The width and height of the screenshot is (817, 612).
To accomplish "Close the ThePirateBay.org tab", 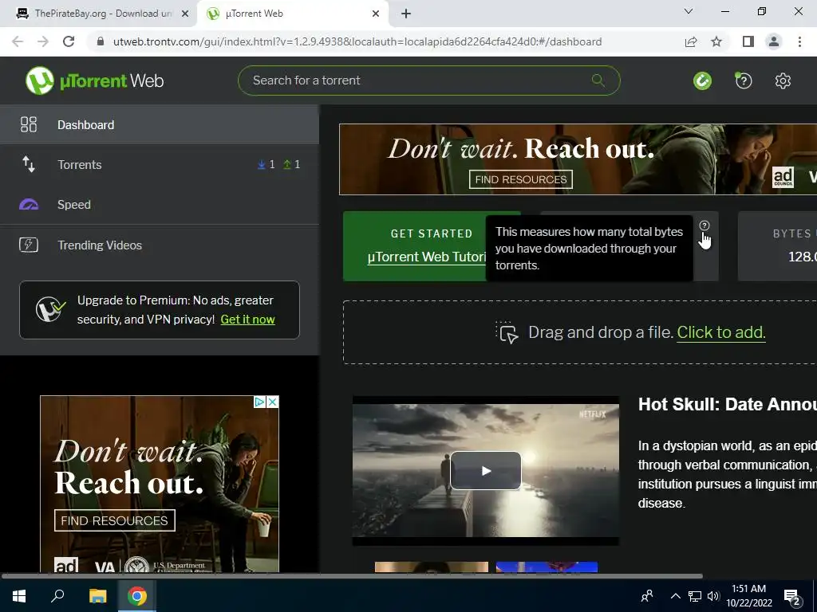I will point(184,14).
